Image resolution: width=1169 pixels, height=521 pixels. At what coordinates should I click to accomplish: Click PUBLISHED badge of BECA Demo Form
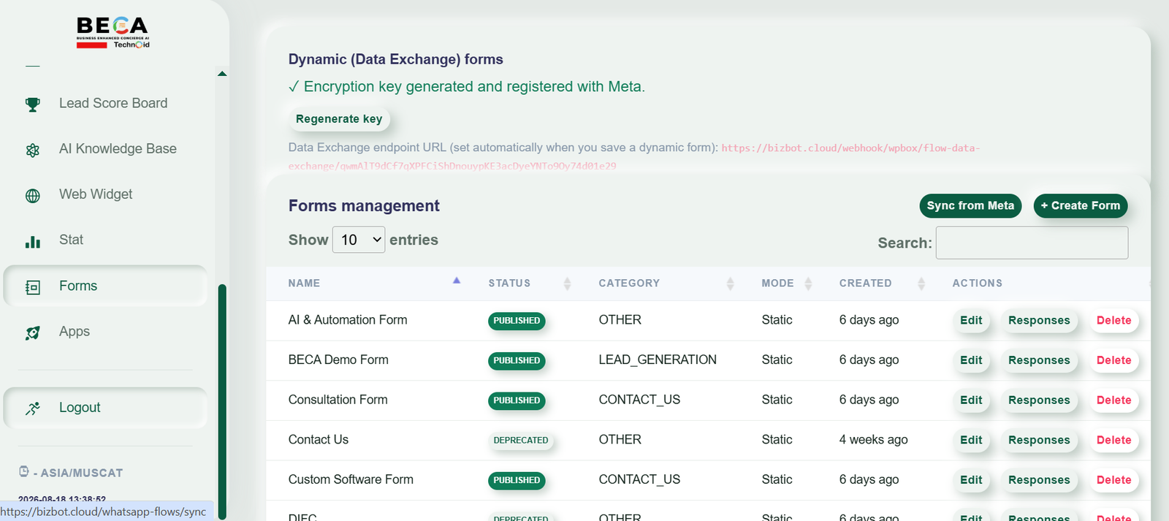(x=517, y=360)
